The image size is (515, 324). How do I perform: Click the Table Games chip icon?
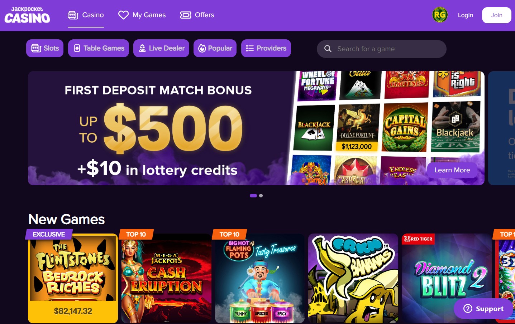(77, 48)
